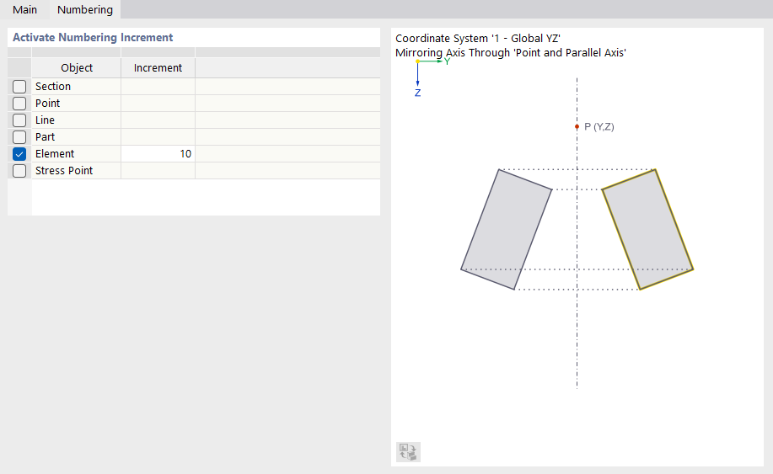Click the Increment column header

click(158, 68)
